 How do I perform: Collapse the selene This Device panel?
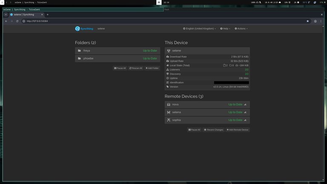click(x=207, y=51)
